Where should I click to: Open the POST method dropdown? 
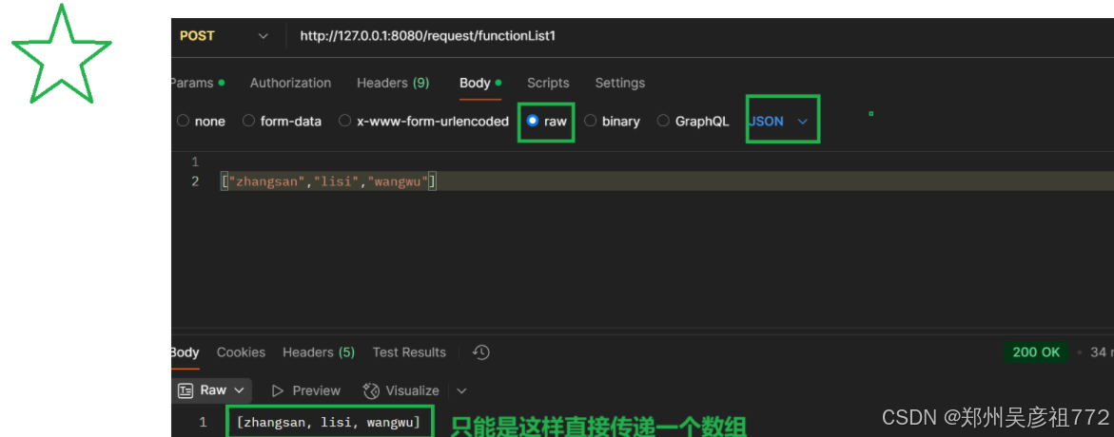point(223,35)
